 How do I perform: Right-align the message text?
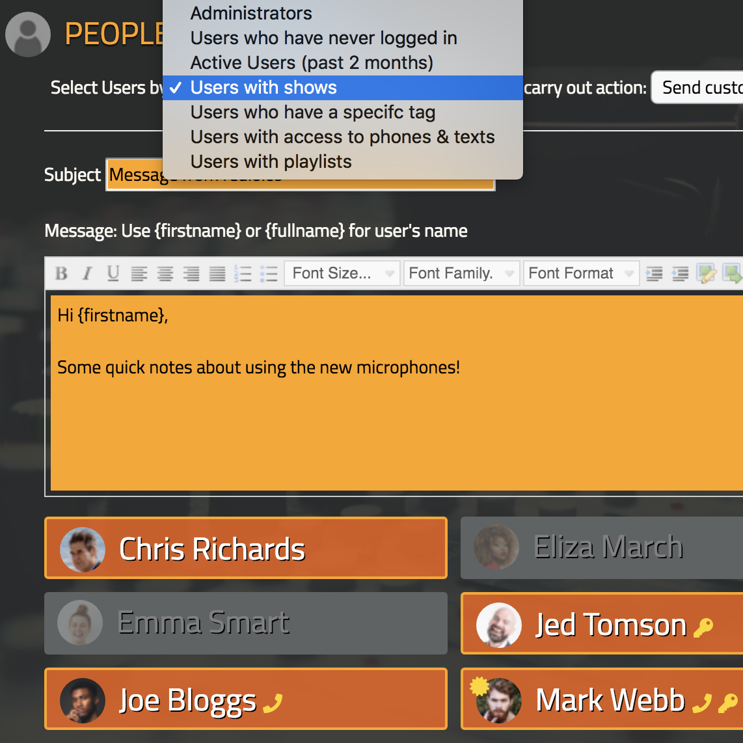click(191, 273)
